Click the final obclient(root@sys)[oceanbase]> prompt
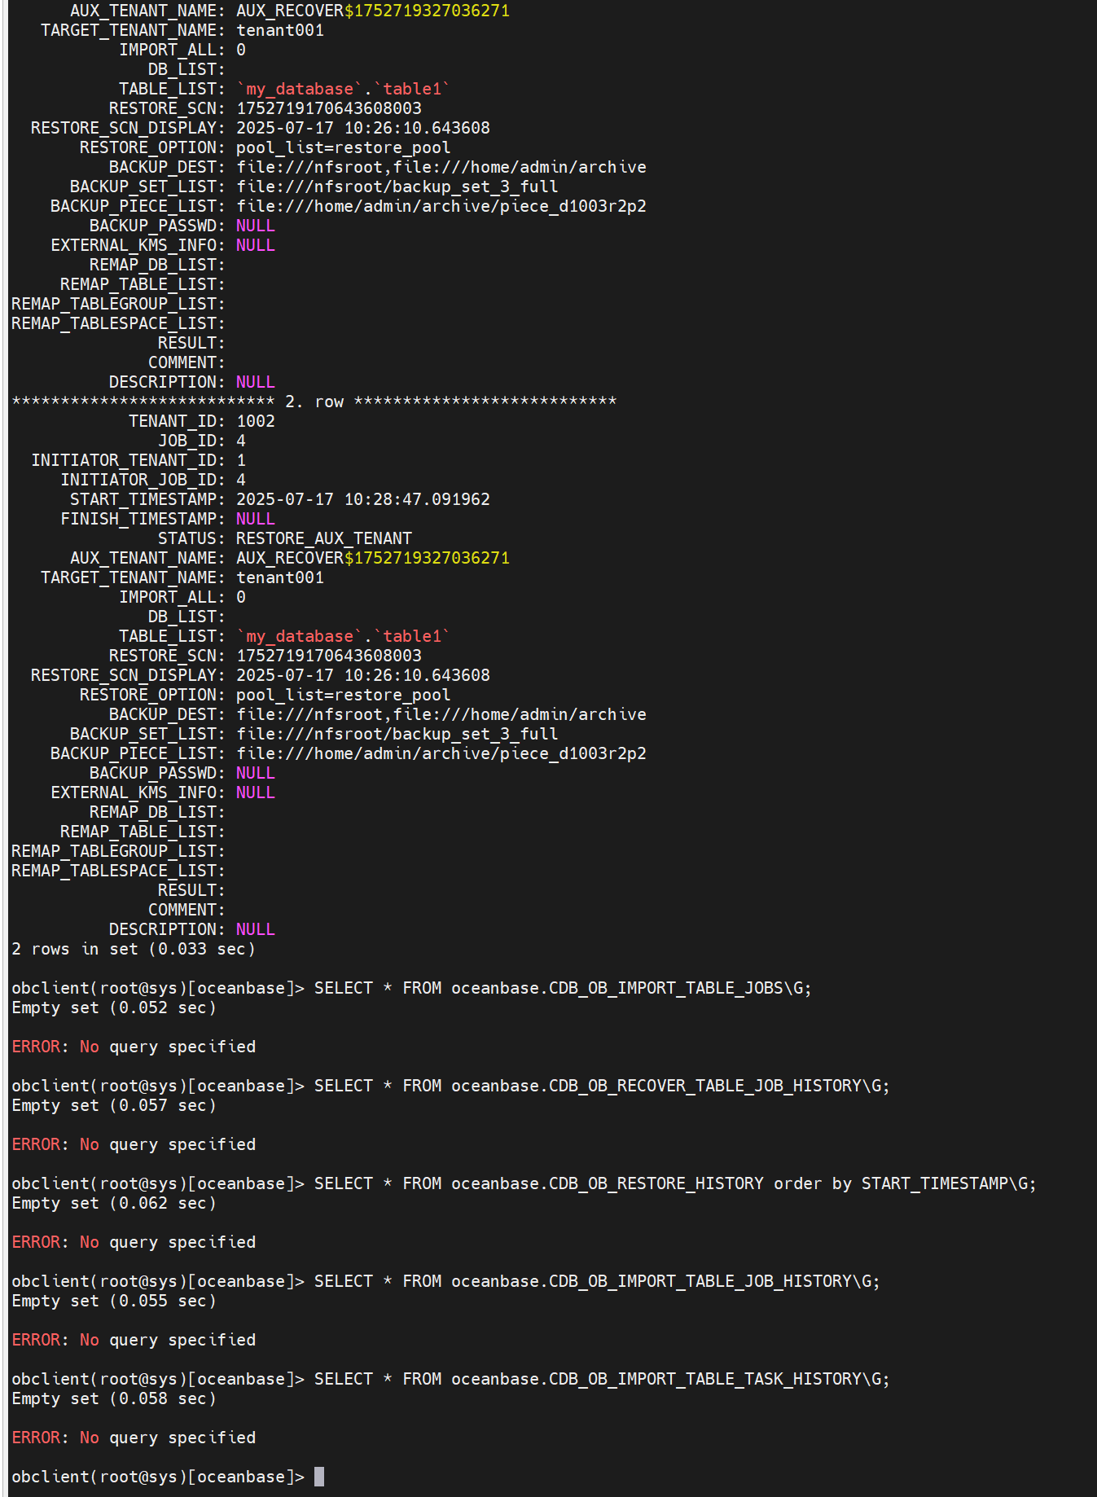Image resolution: width=1097 pixels, height=1497 pixels. [158, 1477]
